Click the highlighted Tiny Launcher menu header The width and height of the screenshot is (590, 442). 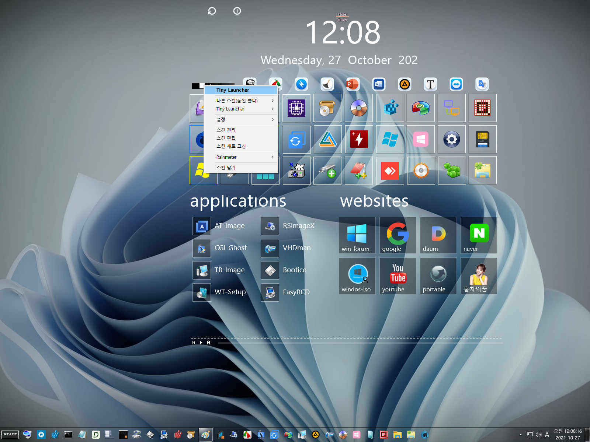[241, 90]
